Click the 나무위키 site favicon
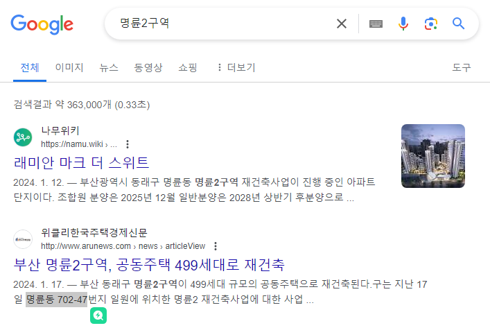This screenshot has height=328, width=490. click(23, 137)
